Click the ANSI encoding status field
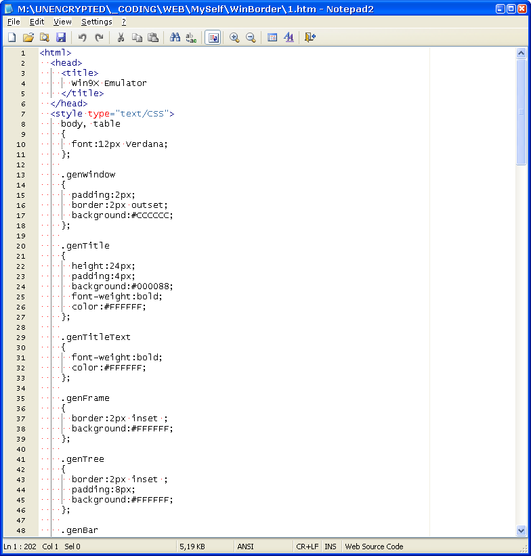 coord(245,547)
